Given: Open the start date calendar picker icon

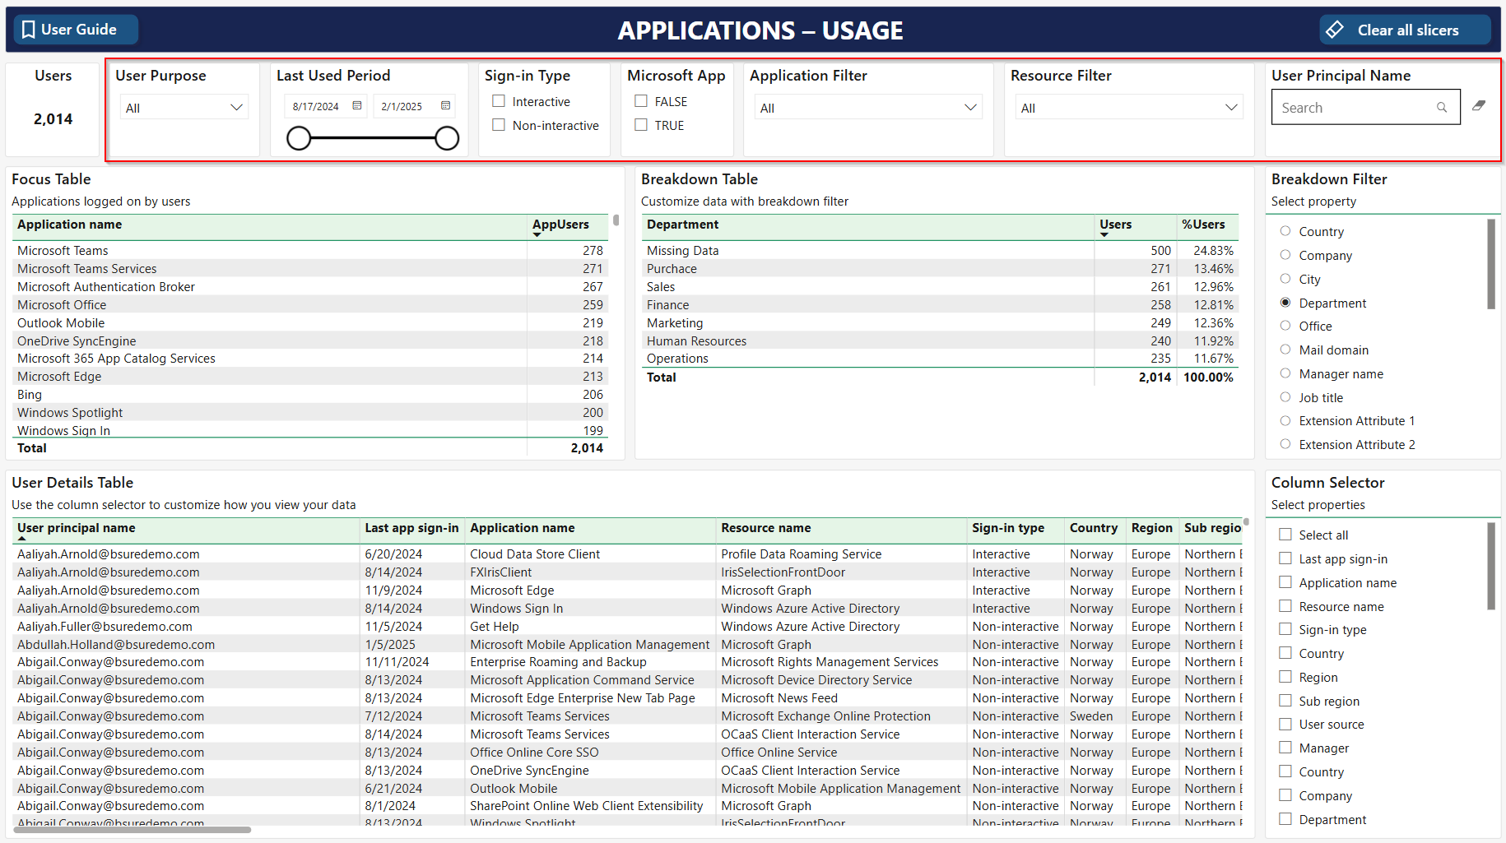Looking at the screenshot, I should [x=357, y=106].
